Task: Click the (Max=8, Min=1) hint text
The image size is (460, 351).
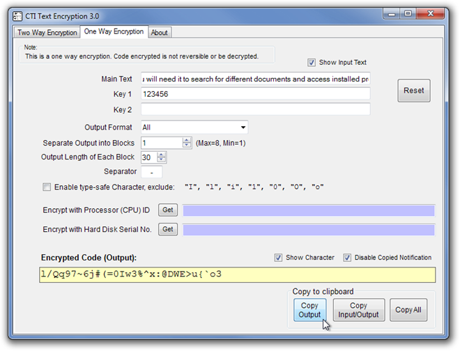Action: [x=221, y=143]
